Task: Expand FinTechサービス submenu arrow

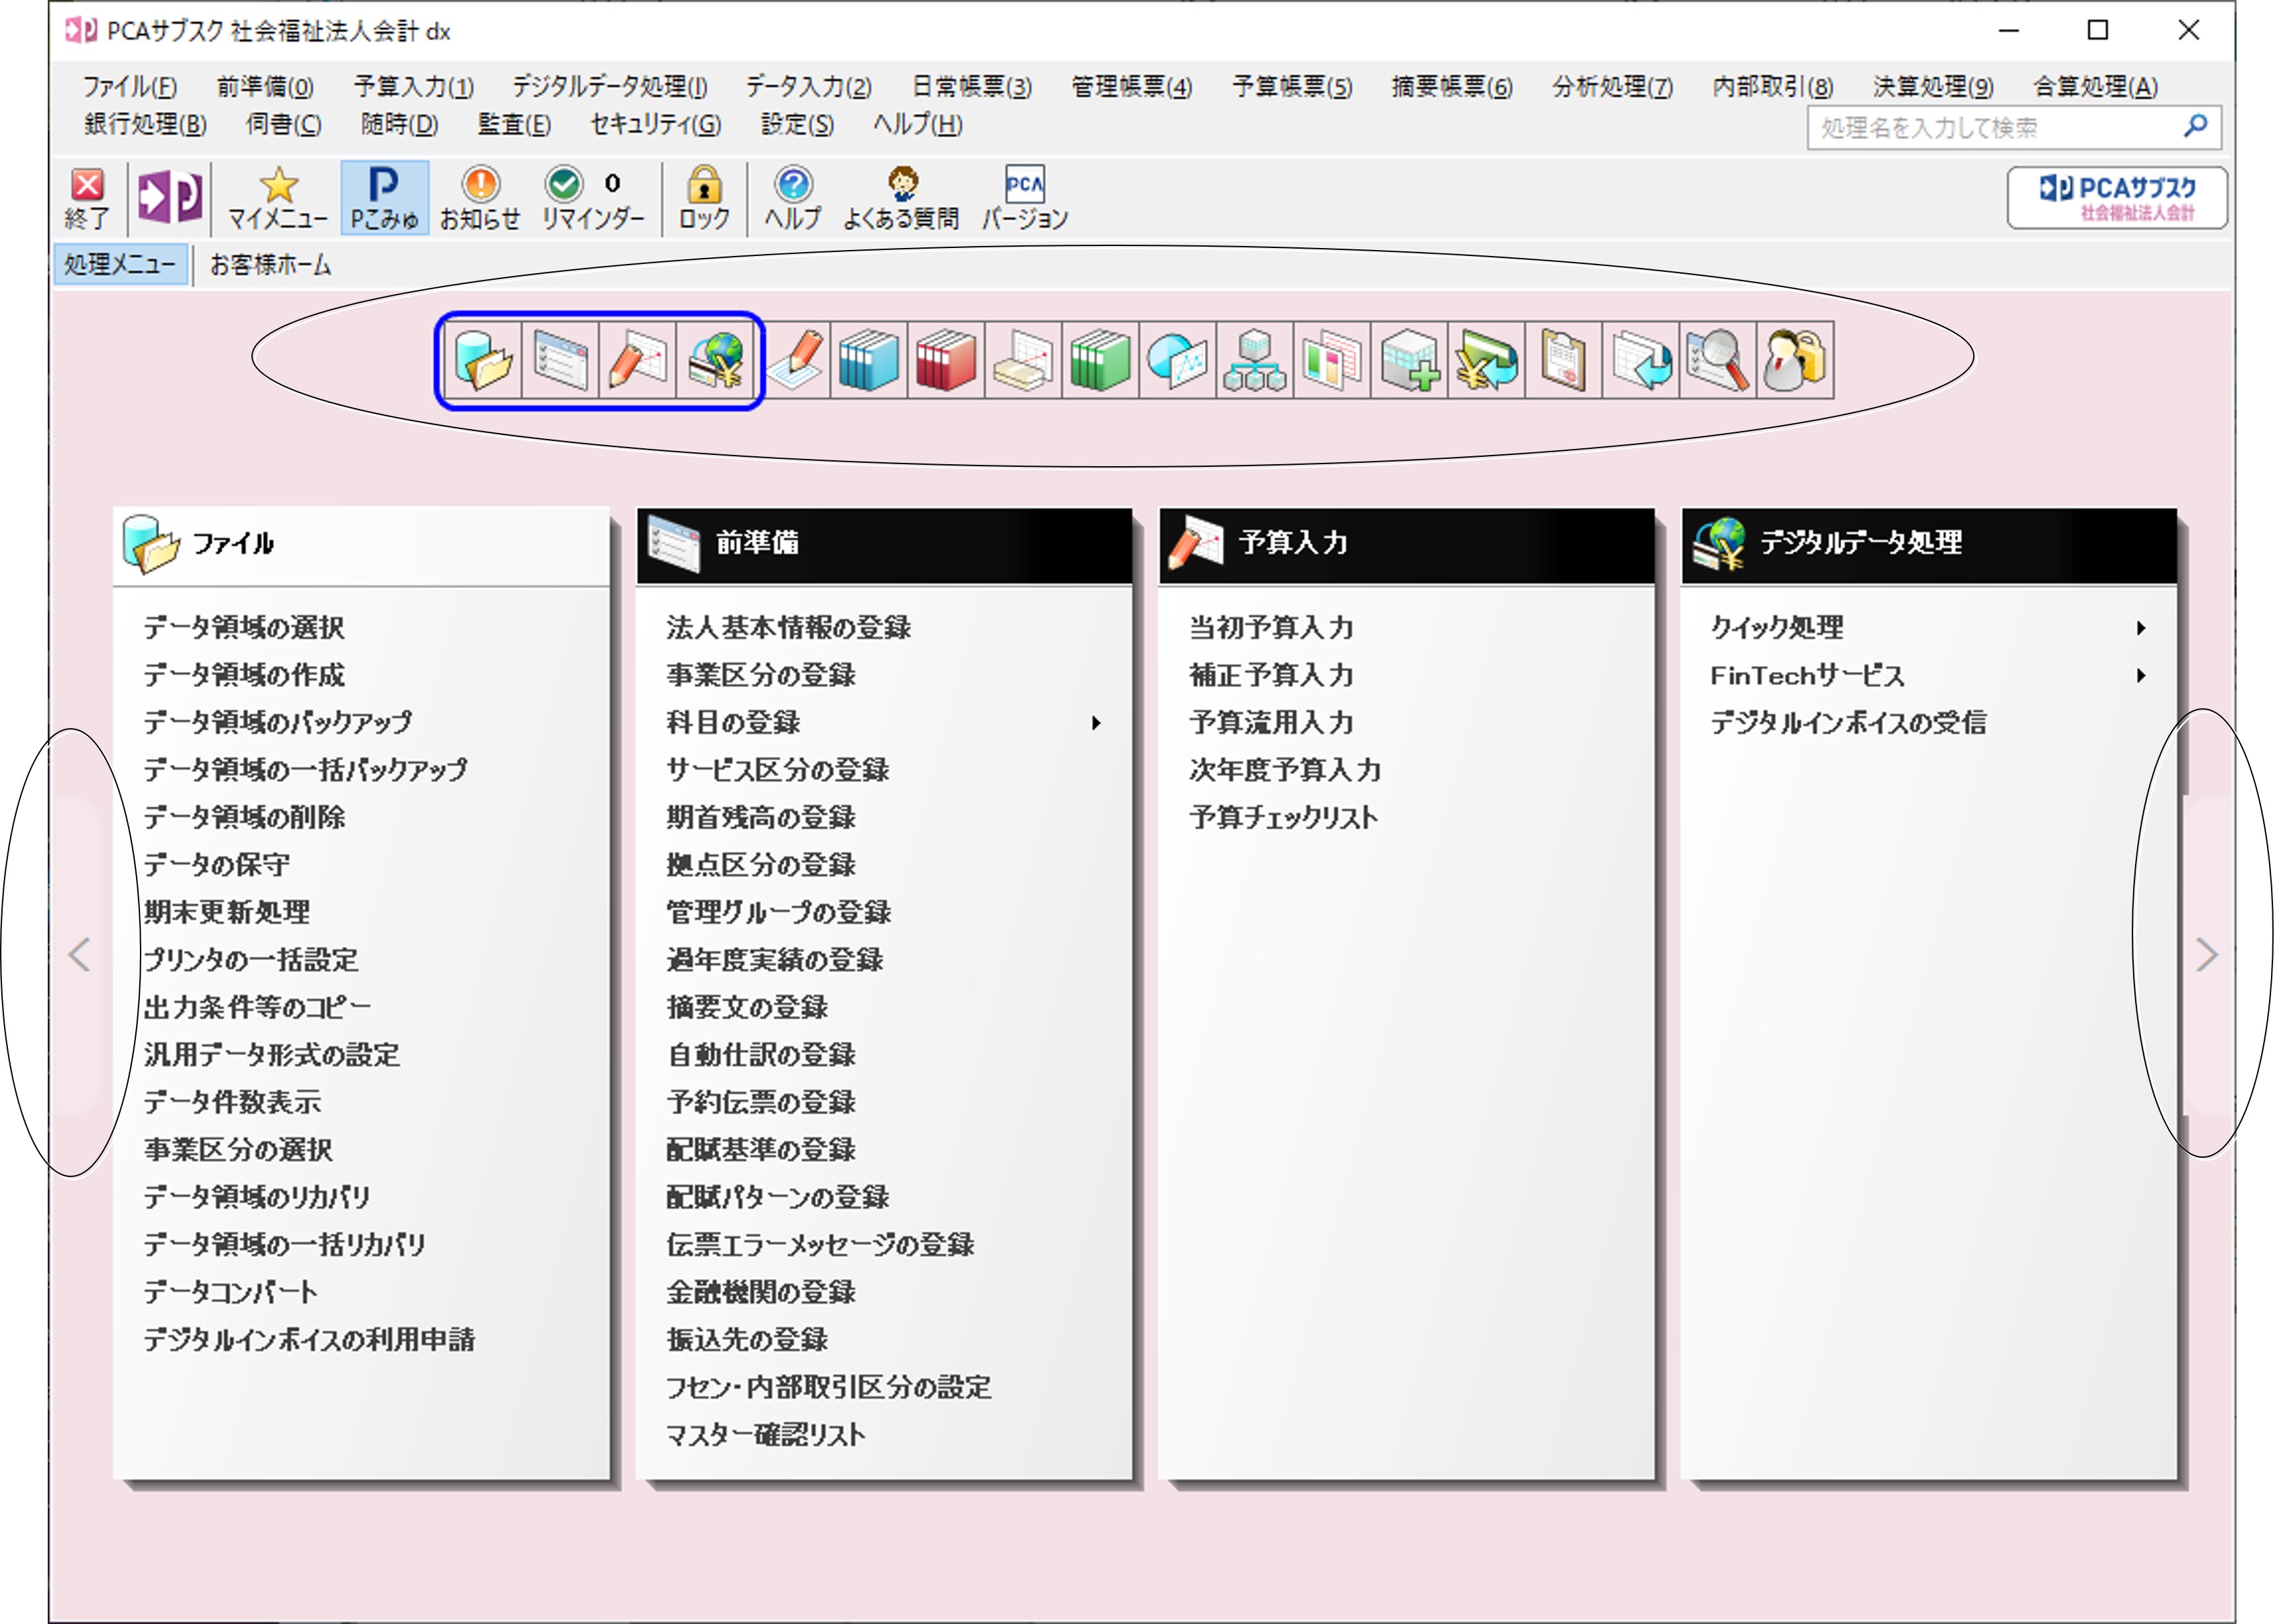Action: (2141, 676)
